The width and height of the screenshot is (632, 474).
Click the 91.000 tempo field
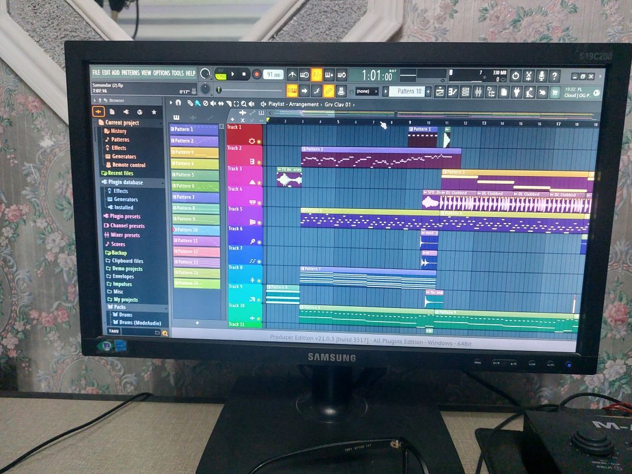274,74
